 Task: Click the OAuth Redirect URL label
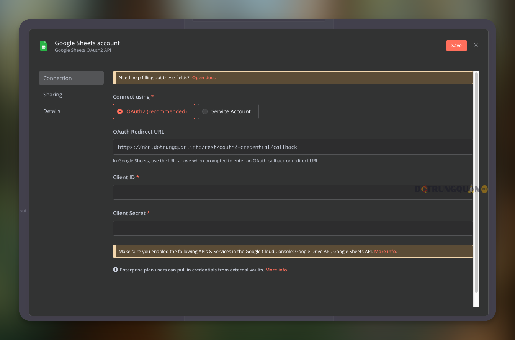tap(139, 132)
